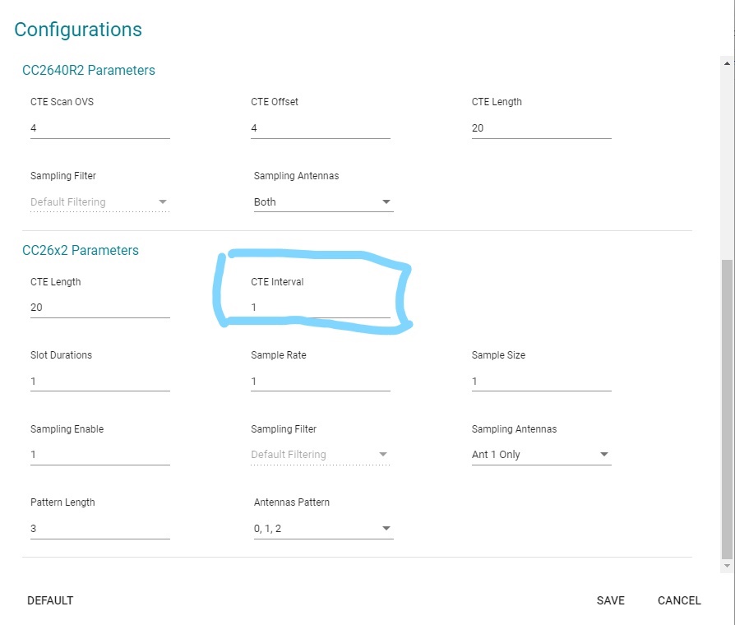Dismiss the dialog with CANCEL button
735x625 pixels.
coord(679,600)
